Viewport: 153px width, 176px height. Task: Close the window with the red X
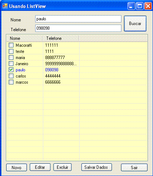pyautogui.click(x=148, y=6)
